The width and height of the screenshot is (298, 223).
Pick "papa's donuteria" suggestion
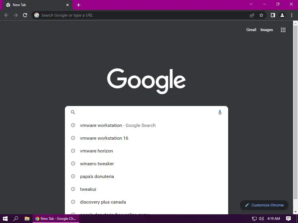point(146,176)
